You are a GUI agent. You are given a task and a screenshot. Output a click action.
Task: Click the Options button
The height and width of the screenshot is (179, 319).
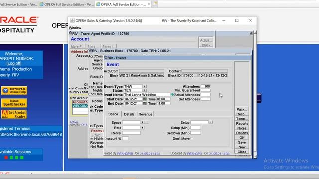click(x=242, y=133)
